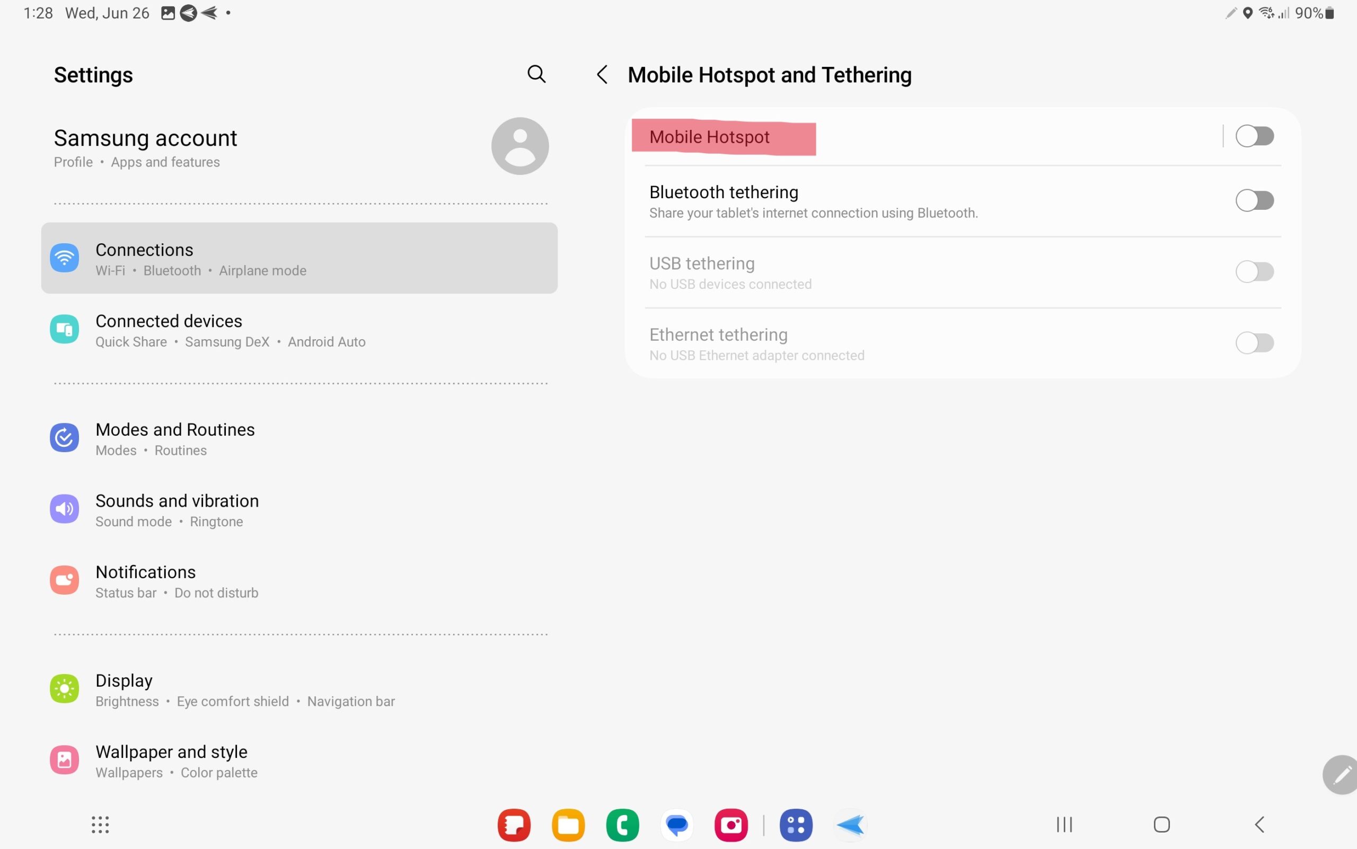Tap the Sounds and vibration speaker icon
This screenshot has width=1357, height=849.
coord(64,509)
